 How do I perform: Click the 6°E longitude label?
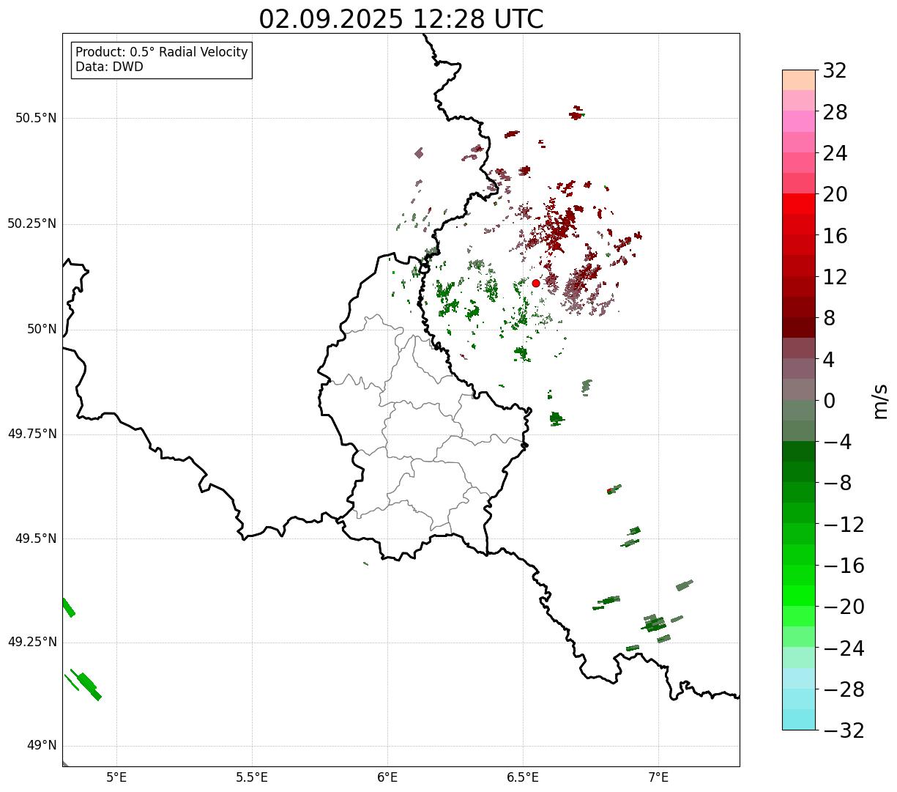pos(387,777)
